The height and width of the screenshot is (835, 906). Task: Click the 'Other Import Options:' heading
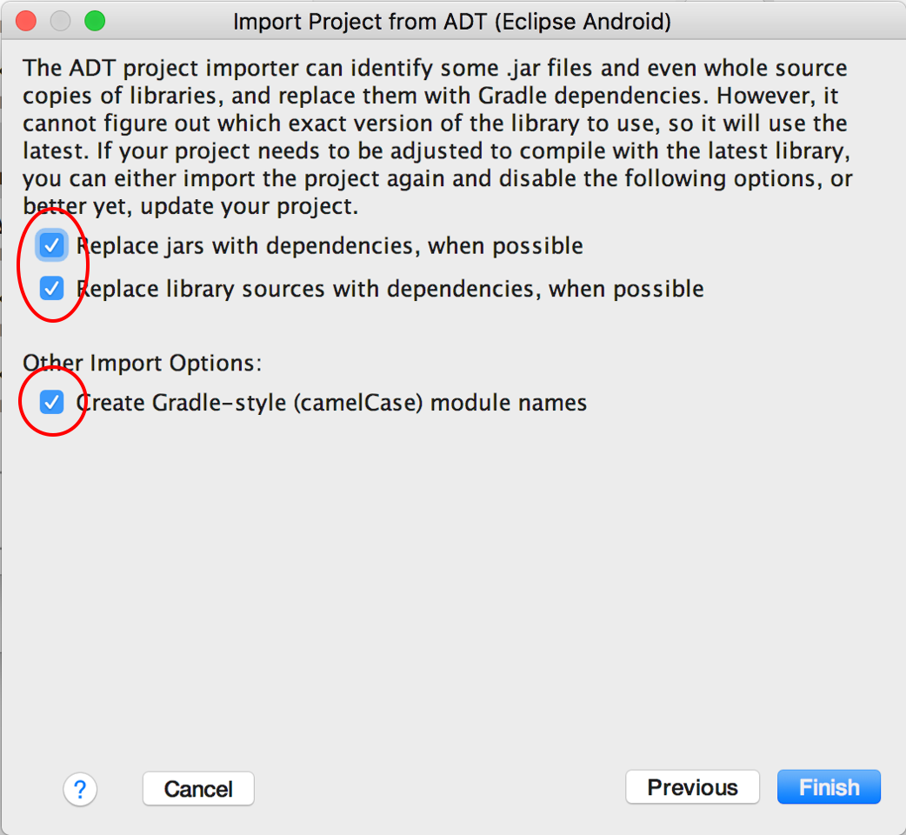[x=142, y=363]
